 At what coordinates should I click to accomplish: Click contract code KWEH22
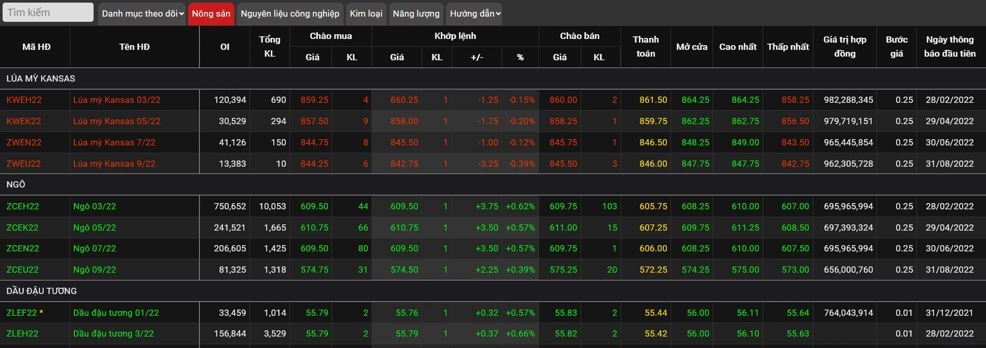coord(24,100)
